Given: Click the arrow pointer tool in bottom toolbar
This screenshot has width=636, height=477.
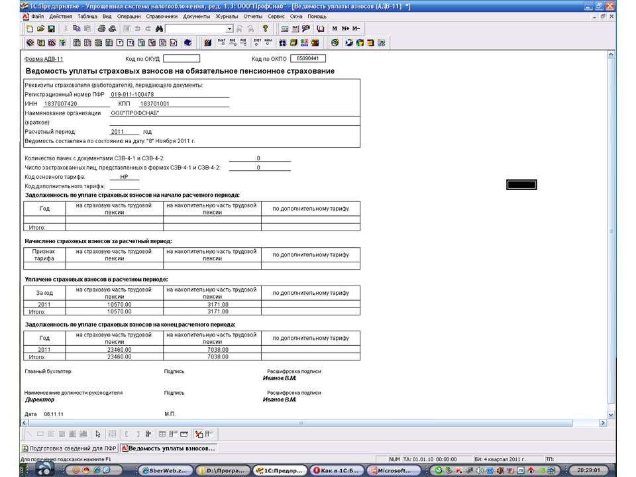Looking at the screenshot, I should click(98, 434).
